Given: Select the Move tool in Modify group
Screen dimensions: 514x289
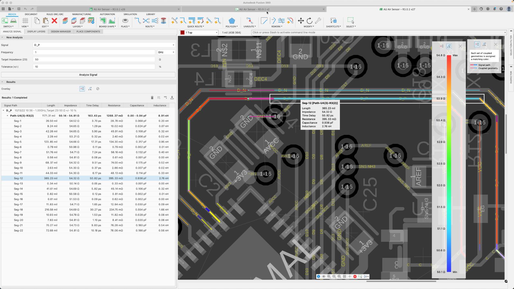Looking at the screenshot, I should (x=301, y=21).
